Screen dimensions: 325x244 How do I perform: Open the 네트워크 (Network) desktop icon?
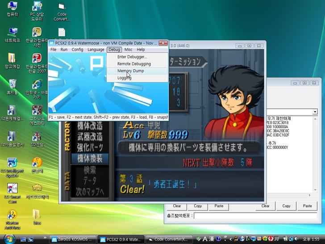tap(12, 35)
